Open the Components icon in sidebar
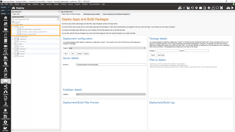 coord(5,117)
